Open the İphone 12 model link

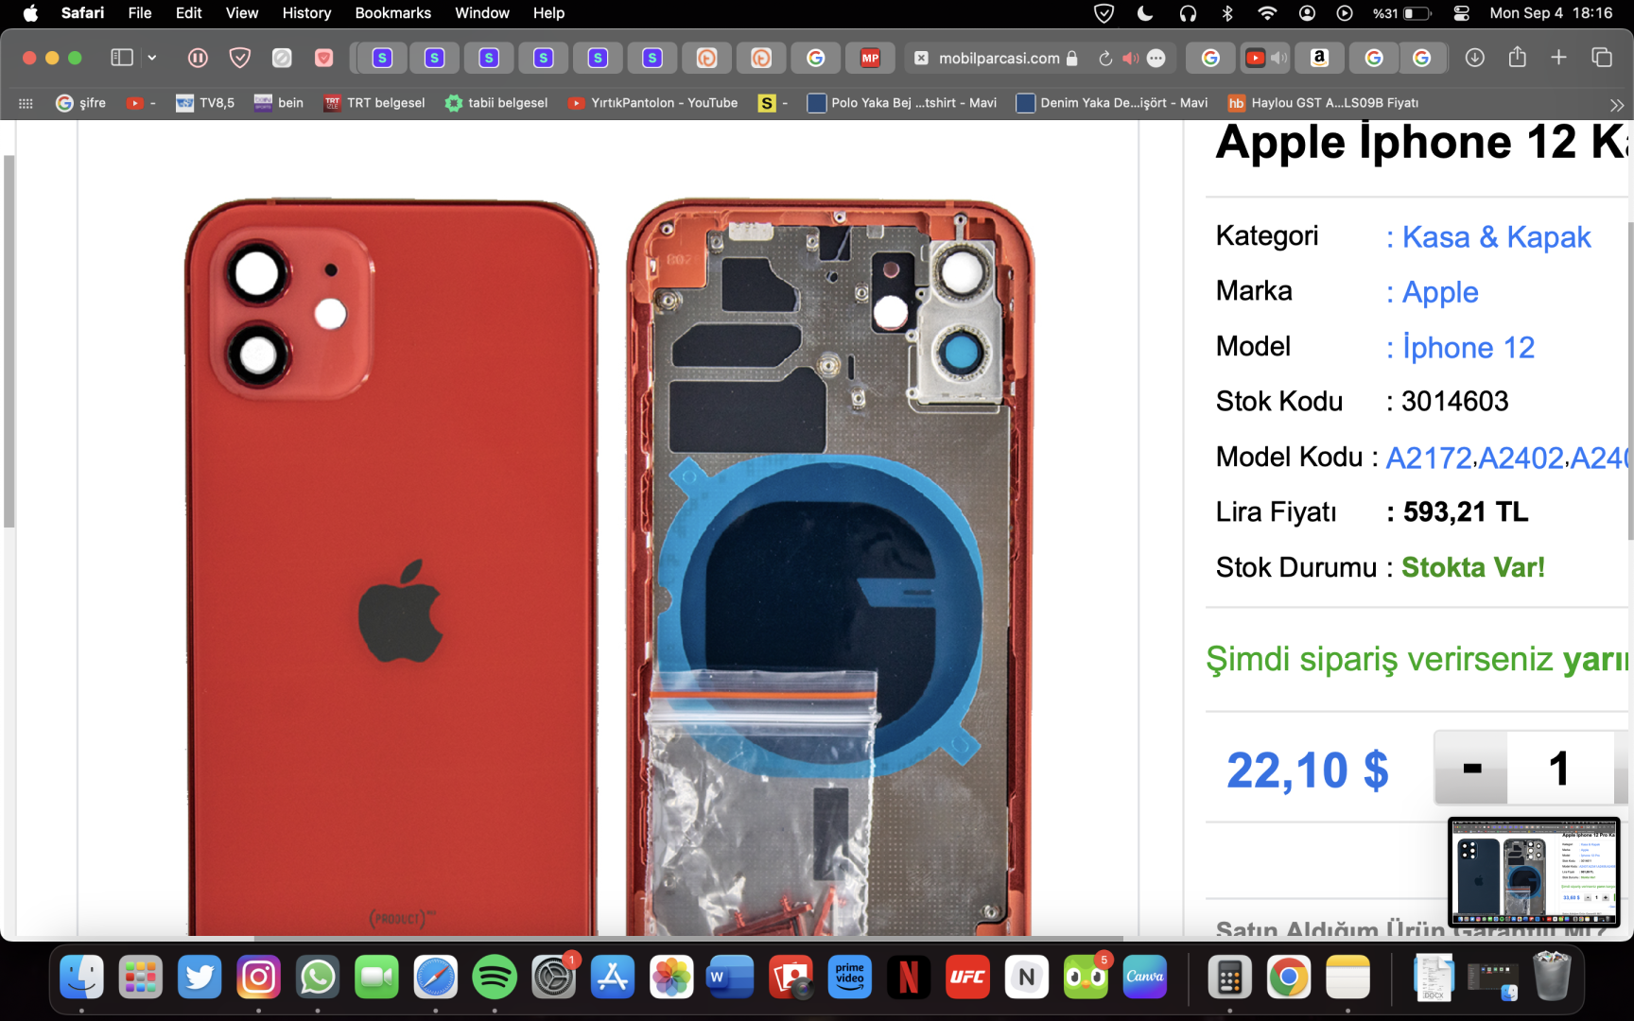pos(1469,347)
